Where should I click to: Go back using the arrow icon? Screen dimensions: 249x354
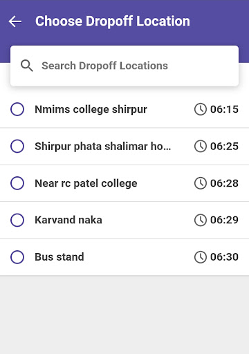[15, 21]
